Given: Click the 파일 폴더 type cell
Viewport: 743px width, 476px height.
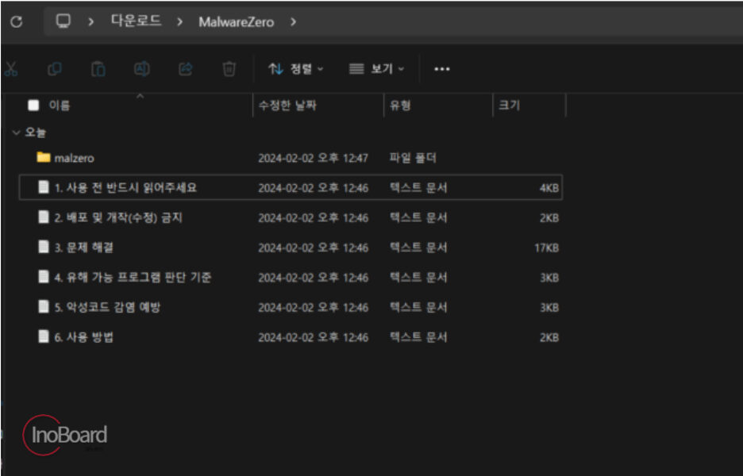Looking at the screenshot, I should pos(413,158).
